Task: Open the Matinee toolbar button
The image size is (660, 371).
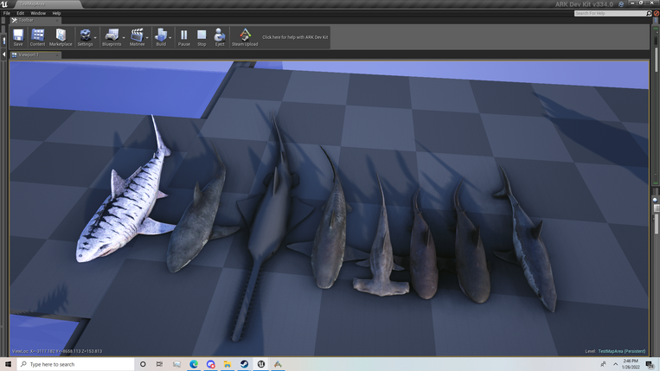Action: [137, 37]
